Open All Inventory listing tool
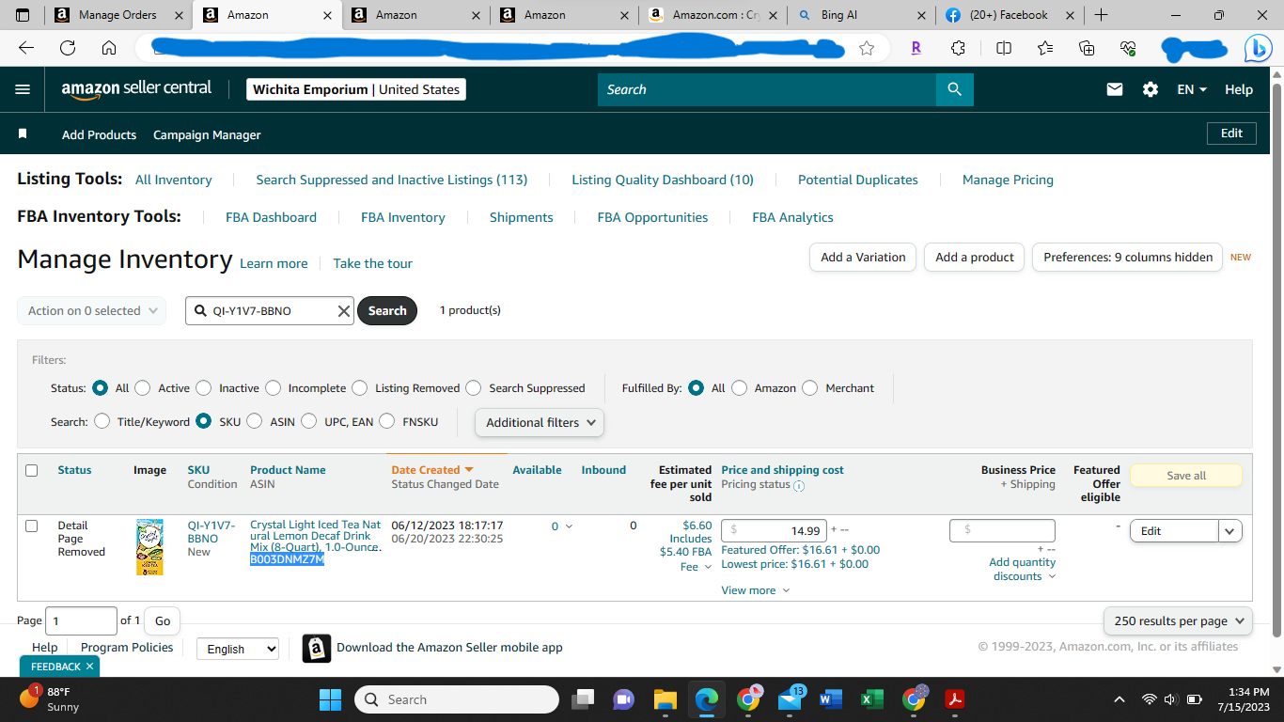The image size is (1284, 722). tap(174, 180)
